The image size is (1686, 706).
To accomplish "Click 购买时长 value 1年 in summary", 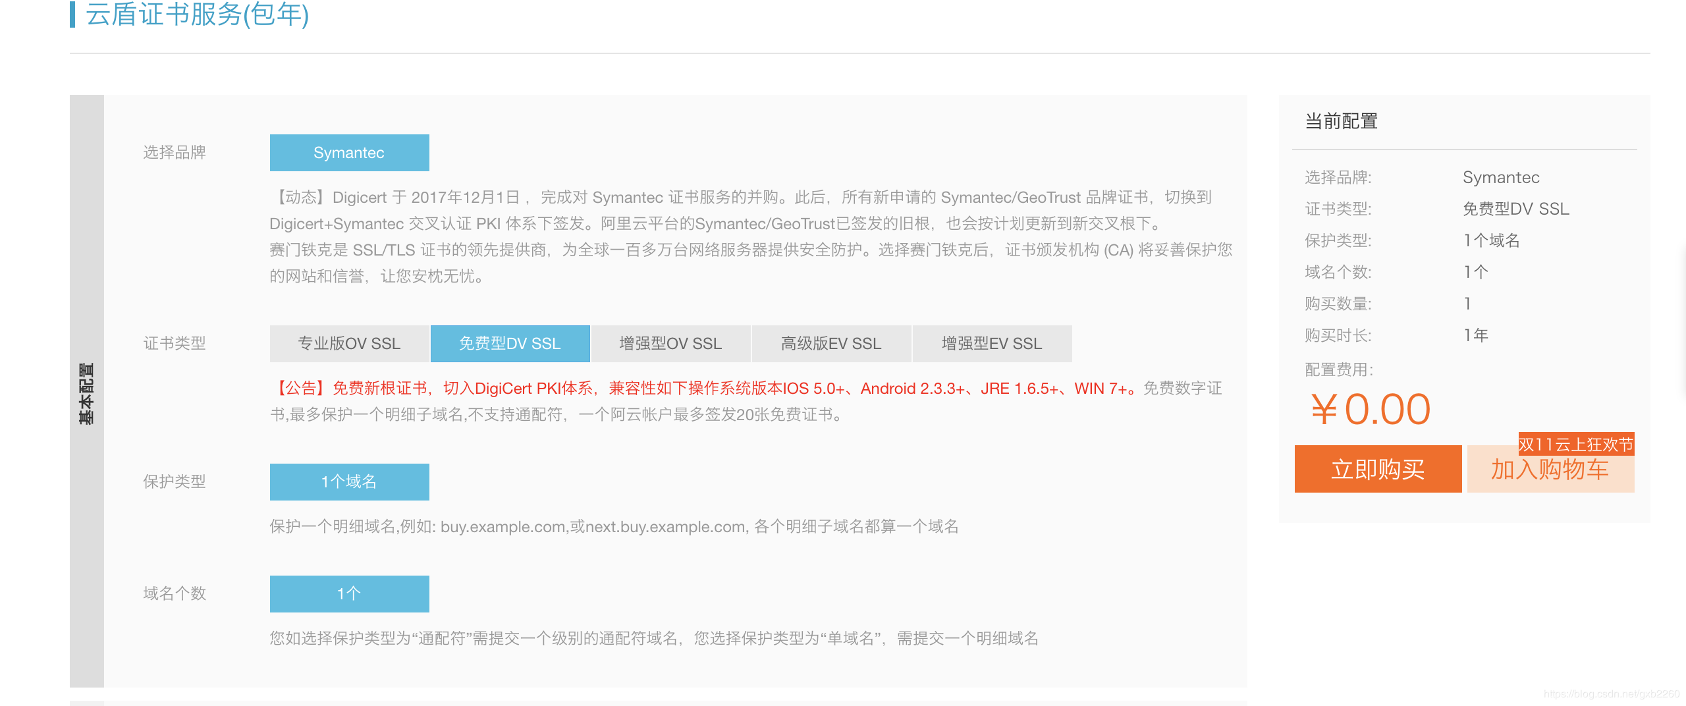I will click(x=1476, y=335).
